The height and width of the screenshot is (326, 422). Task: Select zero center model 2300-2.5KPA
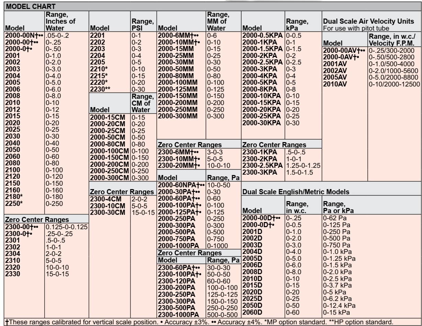pyautogui.click(x=263, y=165)
